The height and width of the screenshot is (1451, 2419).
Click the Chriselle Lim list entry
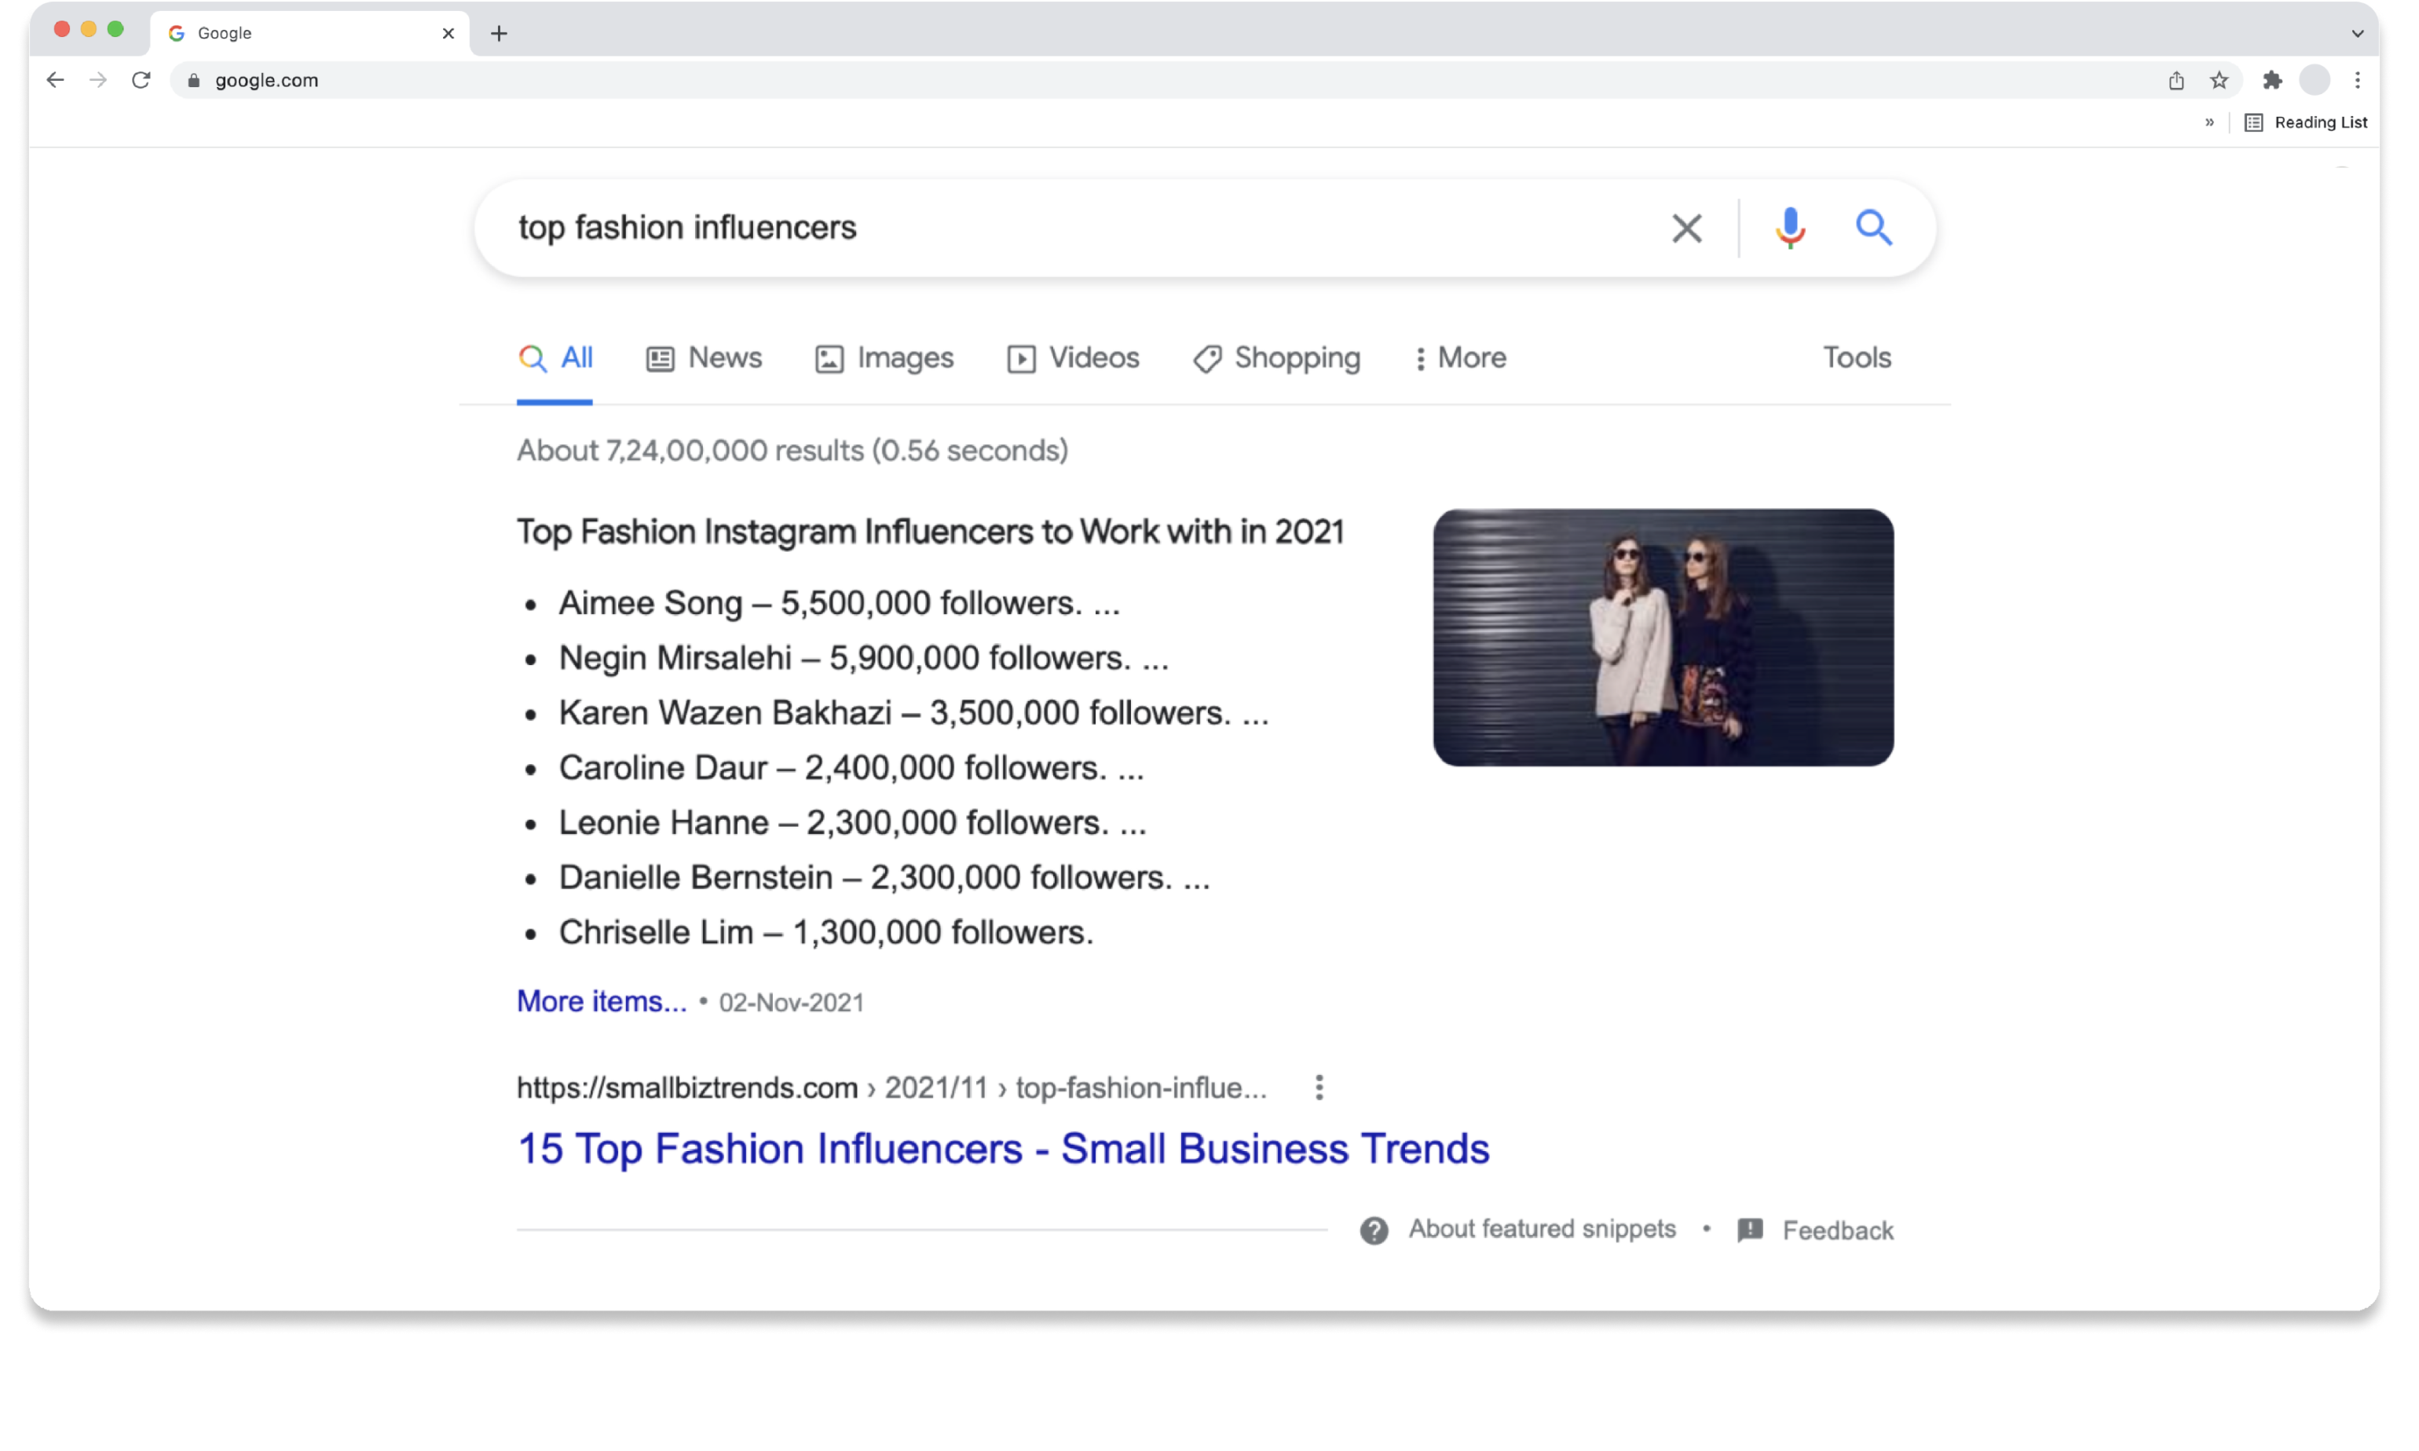[825, 932]
